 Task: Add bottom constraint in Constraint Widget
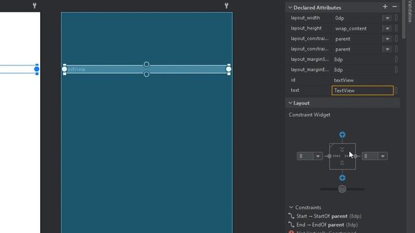coord(342,178)
